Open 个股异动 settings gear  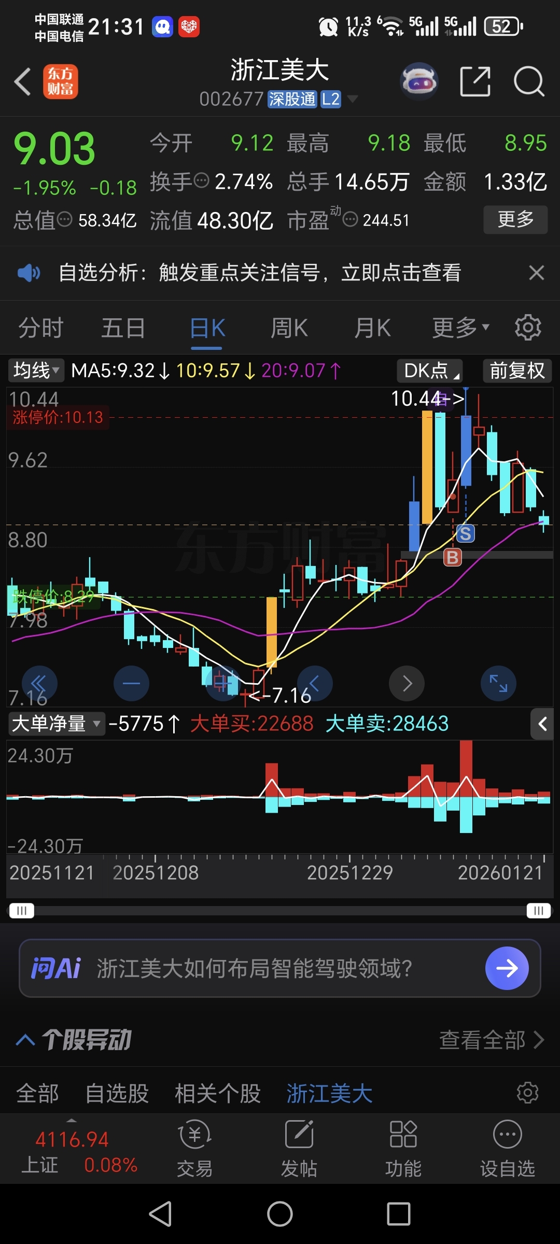coord(528,1092)
